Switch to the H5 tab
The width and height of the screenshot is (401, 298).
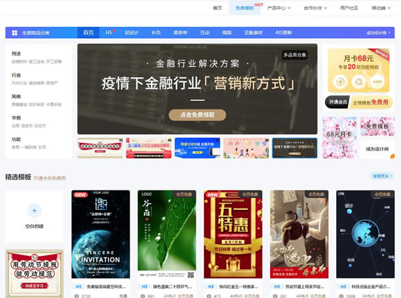point(109,33)
